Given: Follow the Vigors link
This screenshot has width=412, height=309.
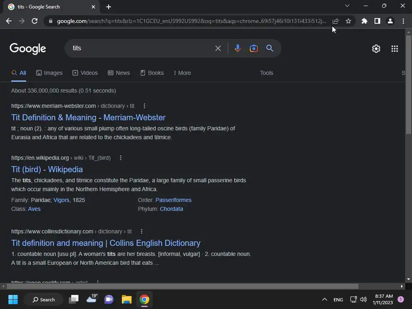Looking at the screenshot, I should [x=61, y=200].
